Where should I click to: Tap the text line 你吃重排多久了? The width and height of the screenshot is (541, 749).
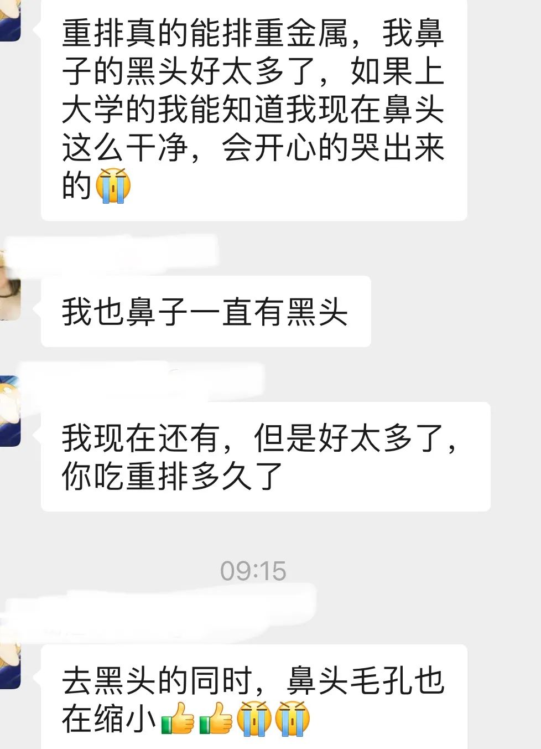[173, 476]
